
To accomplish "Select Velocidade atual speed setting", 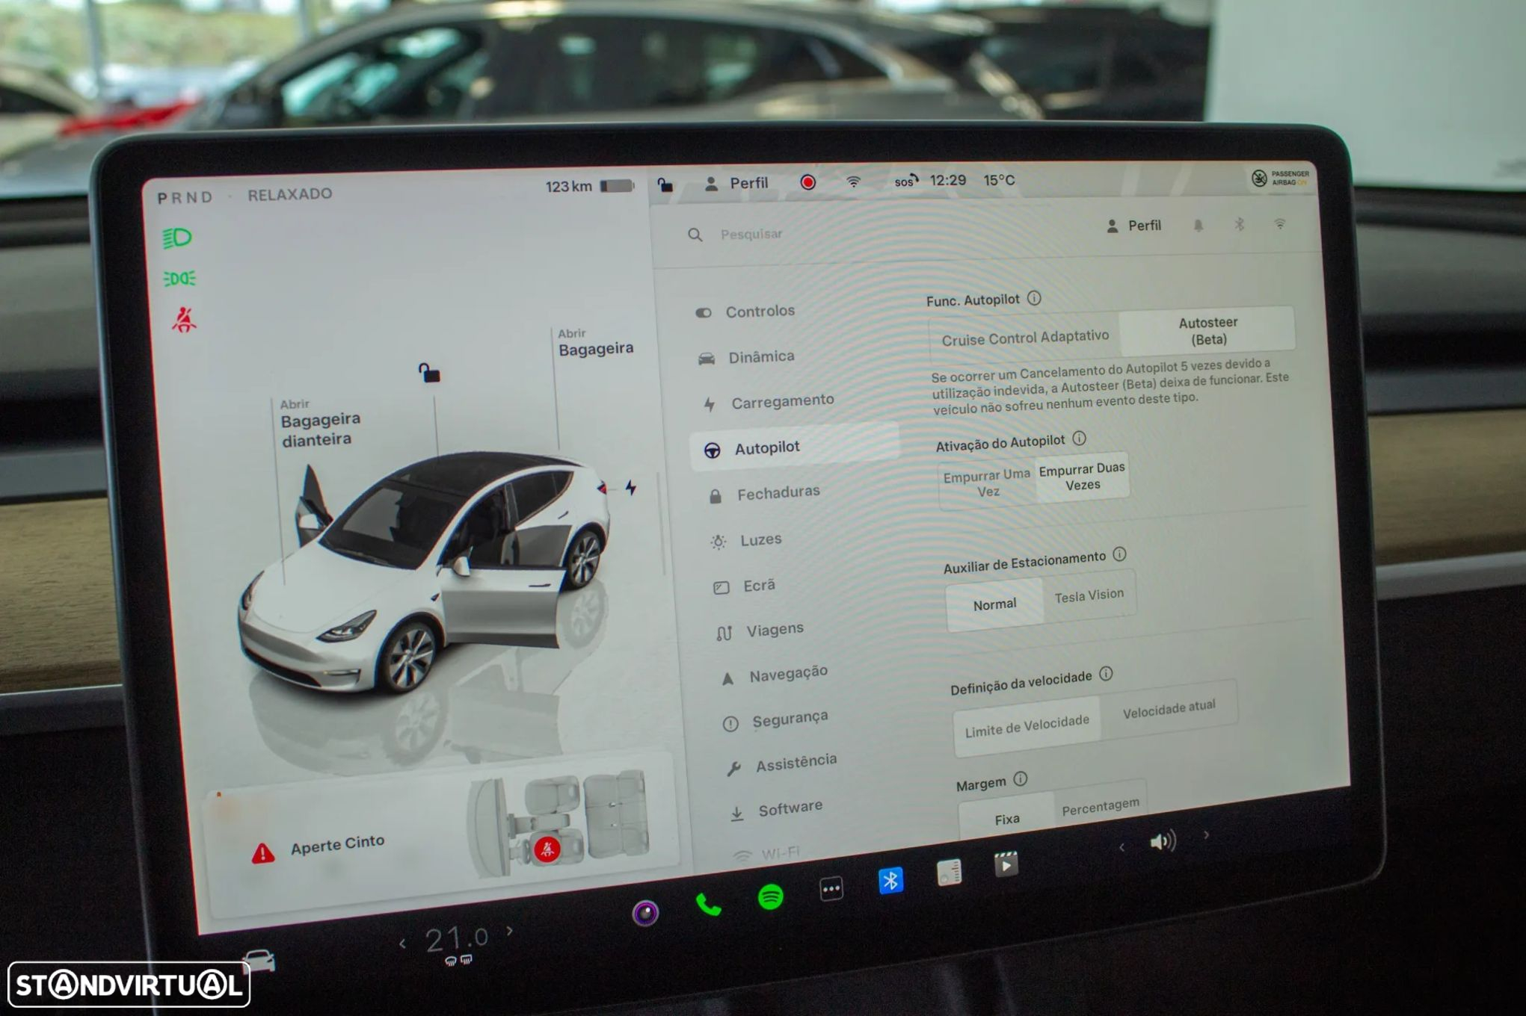I will point(1169,708).
